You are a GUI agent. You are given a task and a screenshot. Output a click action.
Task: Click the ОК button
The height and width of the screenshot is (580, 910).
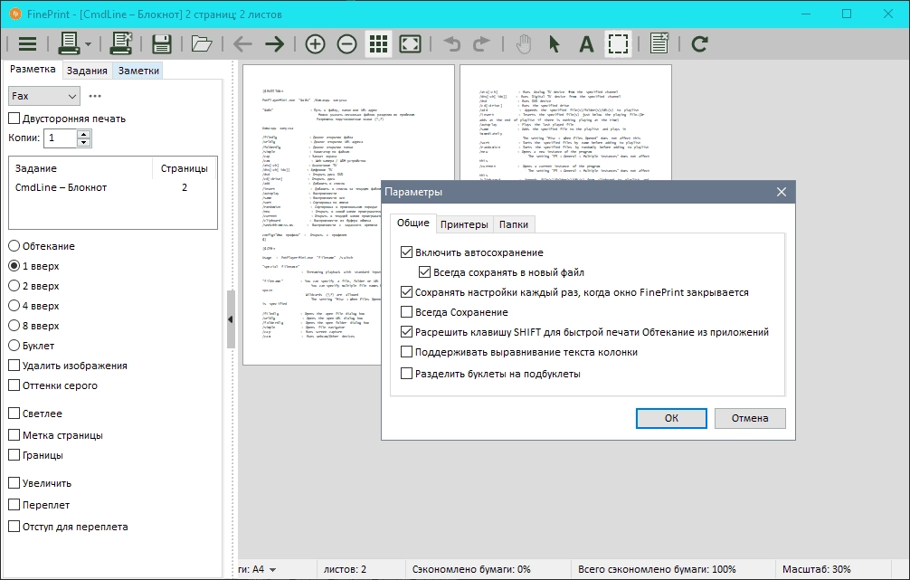click(671, 418)
